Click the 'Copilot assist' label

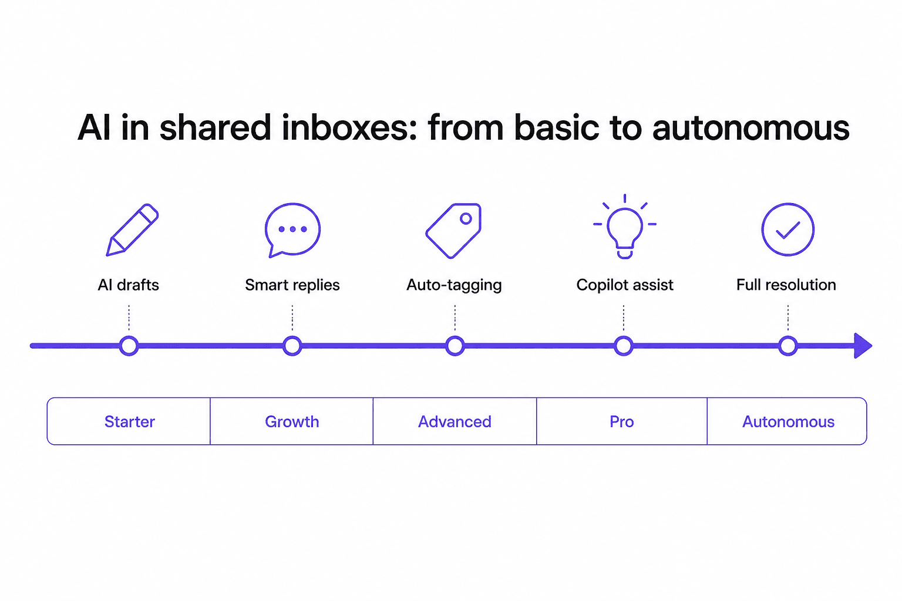click(x=625, y=285)
